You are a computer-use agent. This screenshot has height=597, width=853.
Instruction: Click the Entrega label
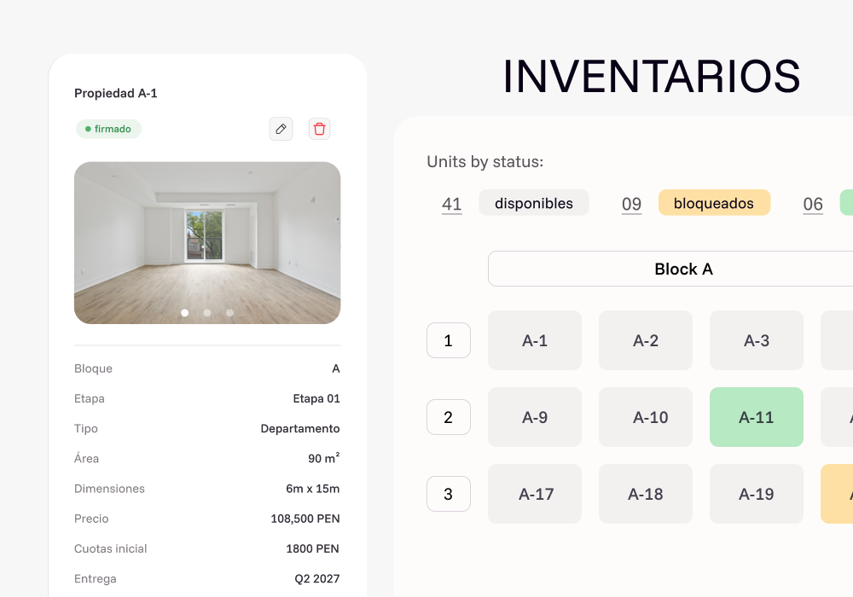pyautogui.click(x=96, y=578)
